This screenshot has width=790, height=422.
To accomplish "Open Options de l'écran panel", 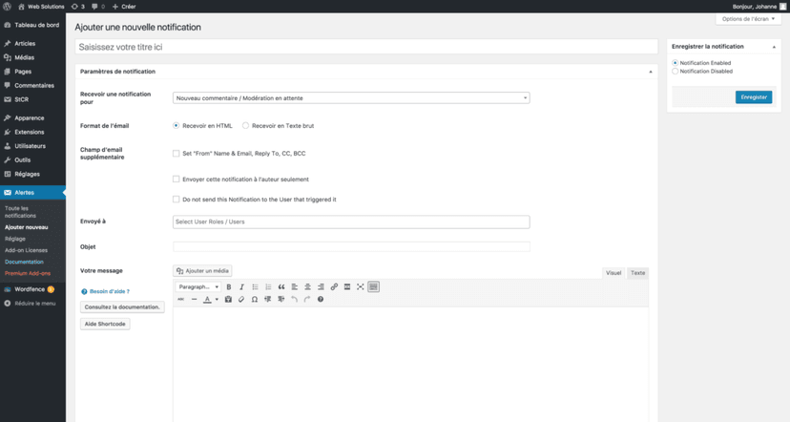I will pos(748,19).
